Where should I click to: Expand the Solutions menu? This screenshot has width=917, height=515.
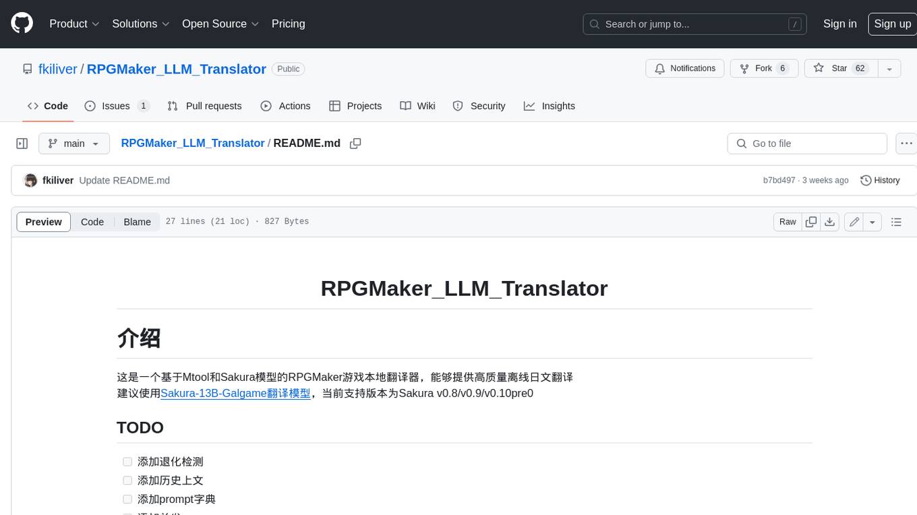click(x=140, y=24)
